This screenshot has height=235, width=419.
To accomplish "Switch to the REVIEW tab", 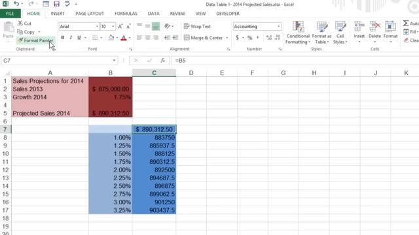I will tap(177, 14).
